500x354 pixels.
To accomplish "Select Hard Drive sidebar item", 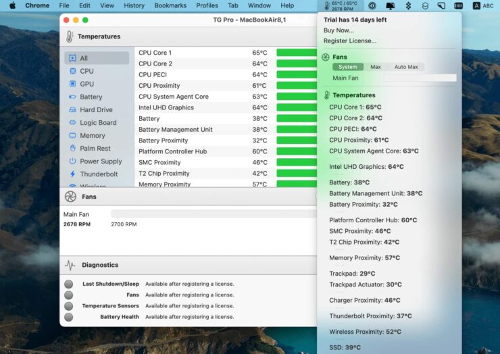I will [96, 109].
